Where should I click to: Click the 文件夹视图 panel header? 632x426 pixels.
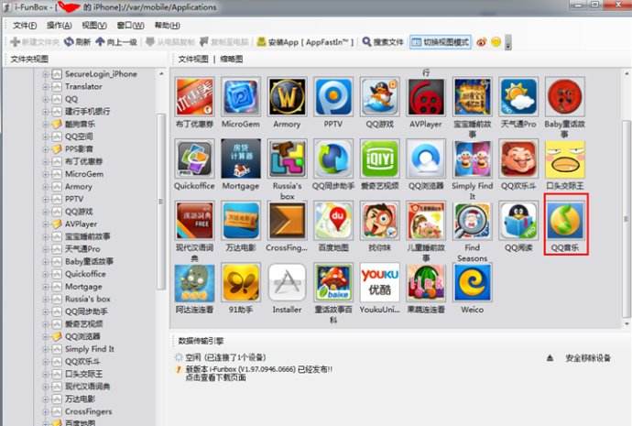click(x=29, y=60)
